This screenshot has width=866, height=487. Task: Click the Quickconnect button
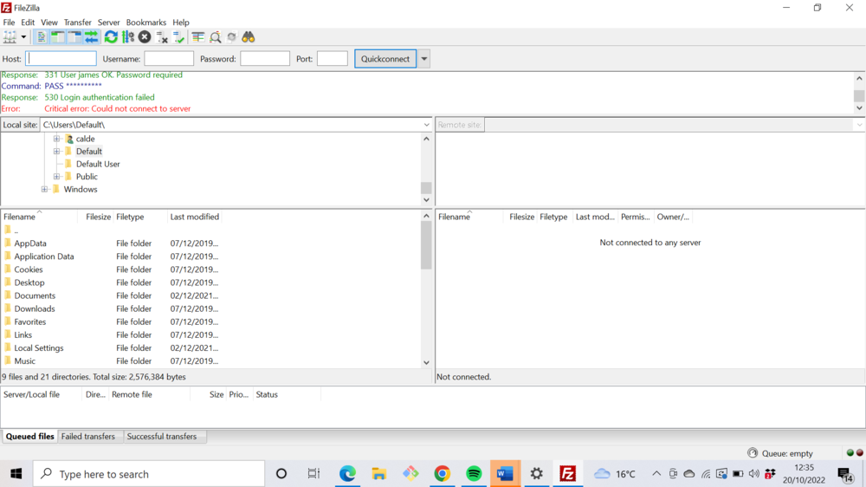point(385,59)
